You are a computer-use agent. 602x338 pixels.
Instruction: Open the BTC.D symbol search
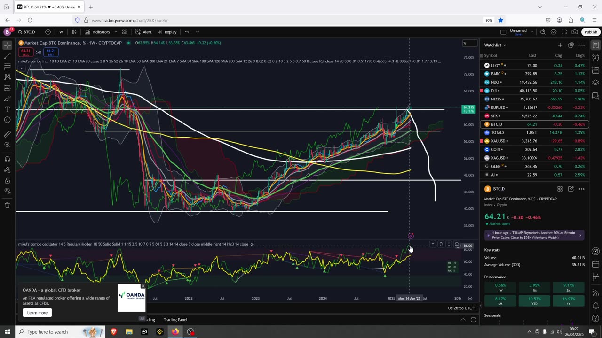pos(27,32)
